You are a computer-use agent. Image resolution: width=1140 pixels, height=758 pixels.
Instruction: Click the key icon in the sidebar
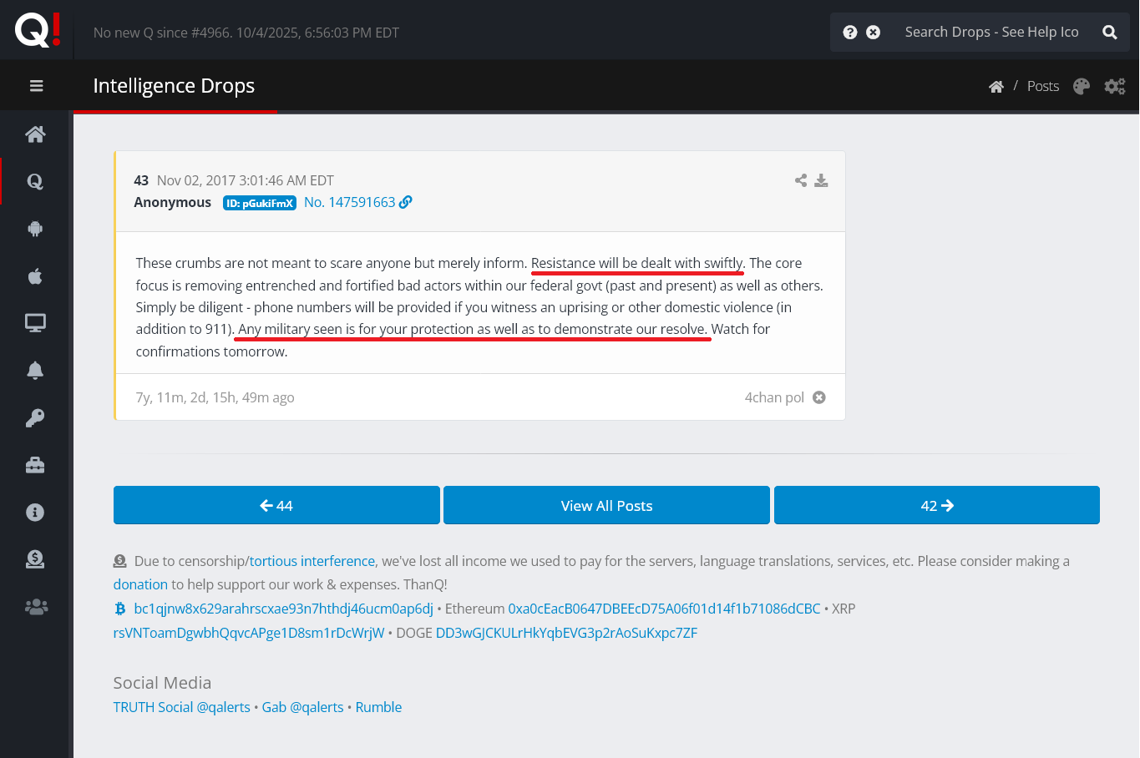point(35,418)
